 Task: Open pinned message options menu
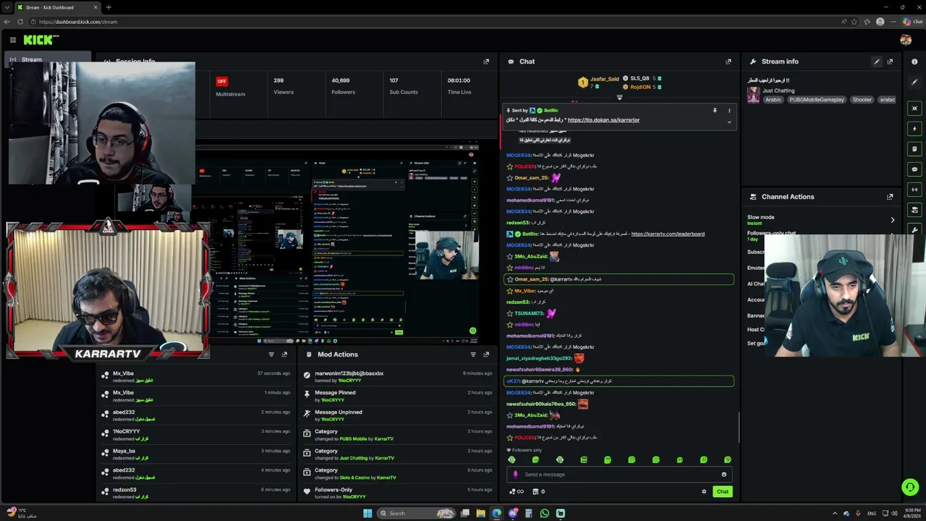click(x=729, y=111)
